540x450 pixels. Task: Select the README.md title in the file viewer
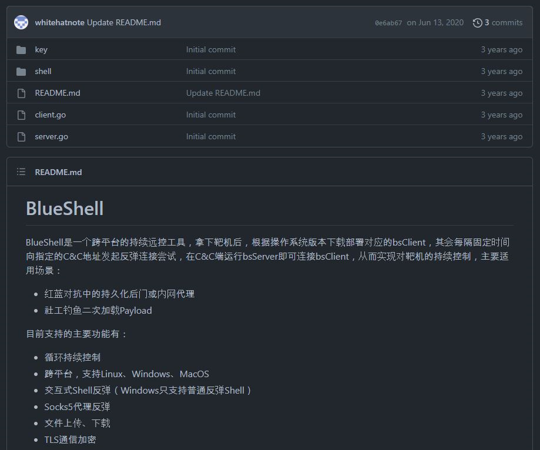tap(57, 172)
